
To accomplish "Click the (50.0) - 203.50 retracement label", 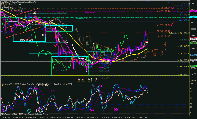I will tap(183, 60).
